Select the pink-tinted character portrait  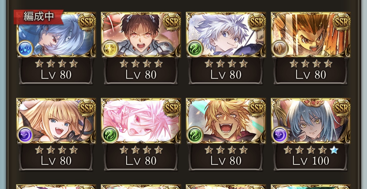pyautogui.click(x=141, y=121)
